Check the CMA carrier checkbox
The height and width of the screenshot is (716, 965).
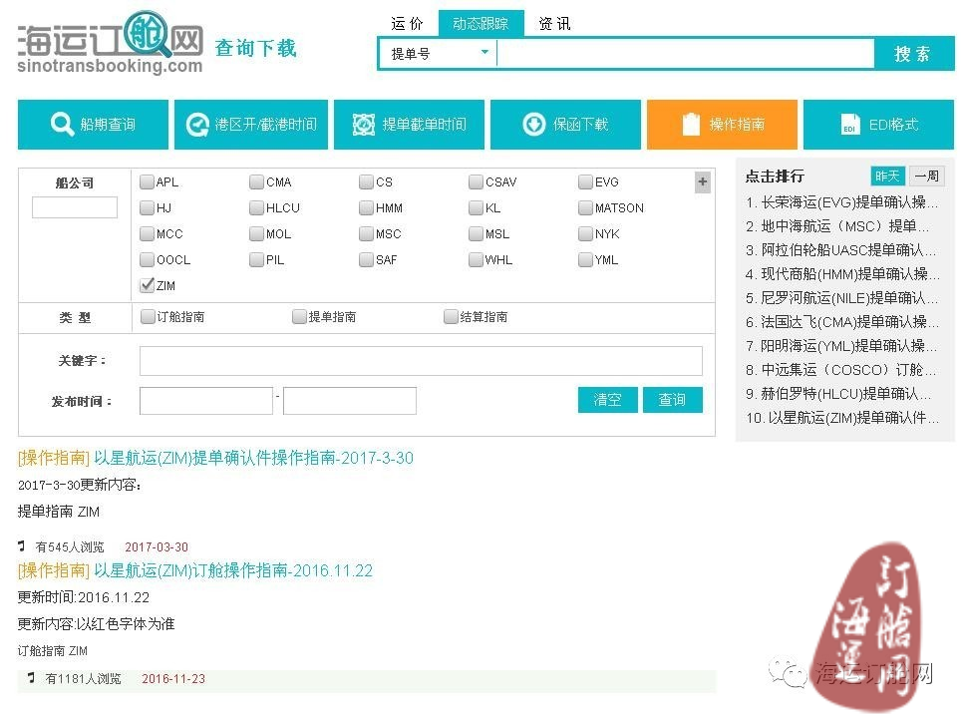256,181
